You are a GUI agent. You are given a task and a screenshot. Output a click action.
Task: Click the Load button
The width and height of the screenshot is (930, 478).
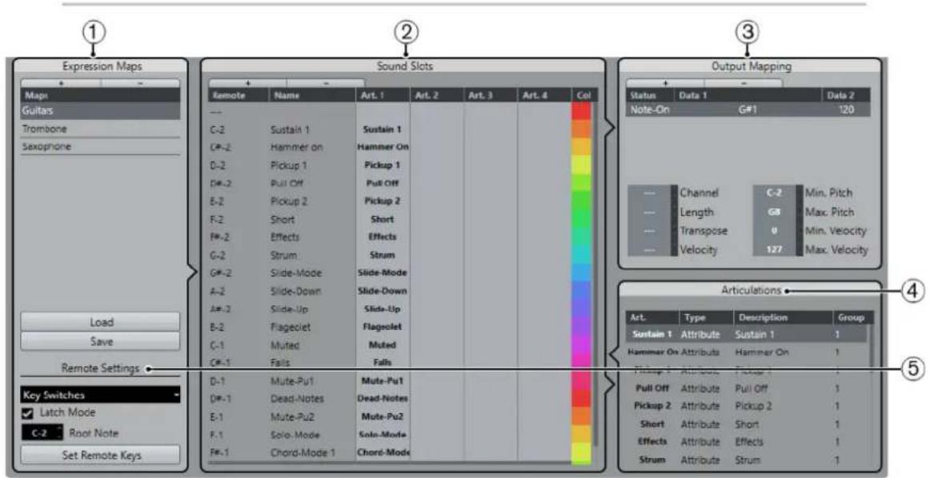(100, 322)
